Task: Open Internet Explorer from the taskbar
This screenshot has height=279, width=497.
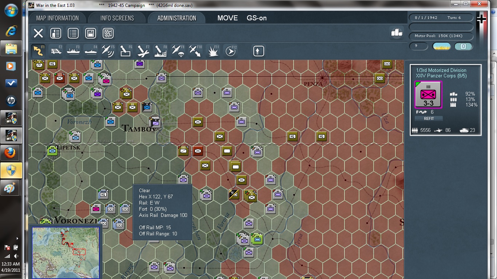Action: pos(11,31)
